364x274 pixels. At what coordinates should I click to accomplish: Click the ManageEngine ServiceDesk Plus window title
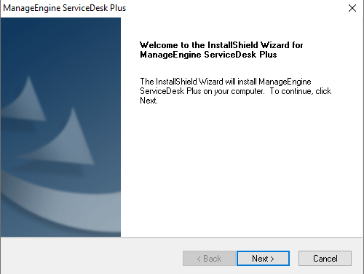65,8
